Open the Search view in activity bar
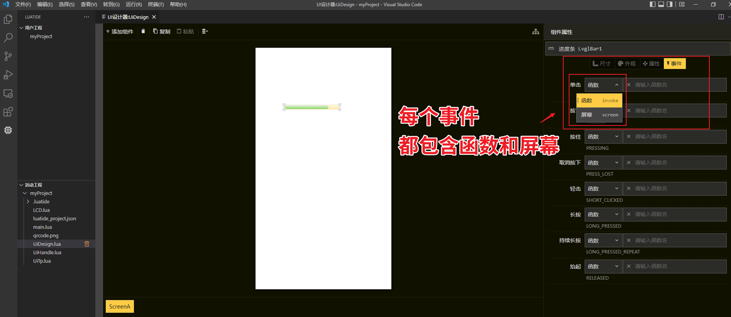This screenshot has width=731, height=317. pyautogui.click(x=8, y=38)
